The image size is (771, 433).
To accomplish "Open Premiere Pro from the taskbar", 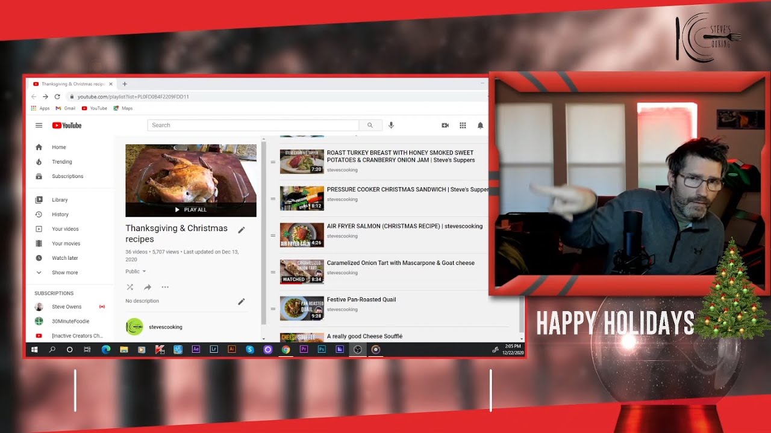I will [304, 349].
